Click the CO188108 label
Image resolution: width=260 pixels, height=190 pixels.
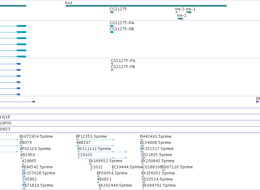(152, 167)
